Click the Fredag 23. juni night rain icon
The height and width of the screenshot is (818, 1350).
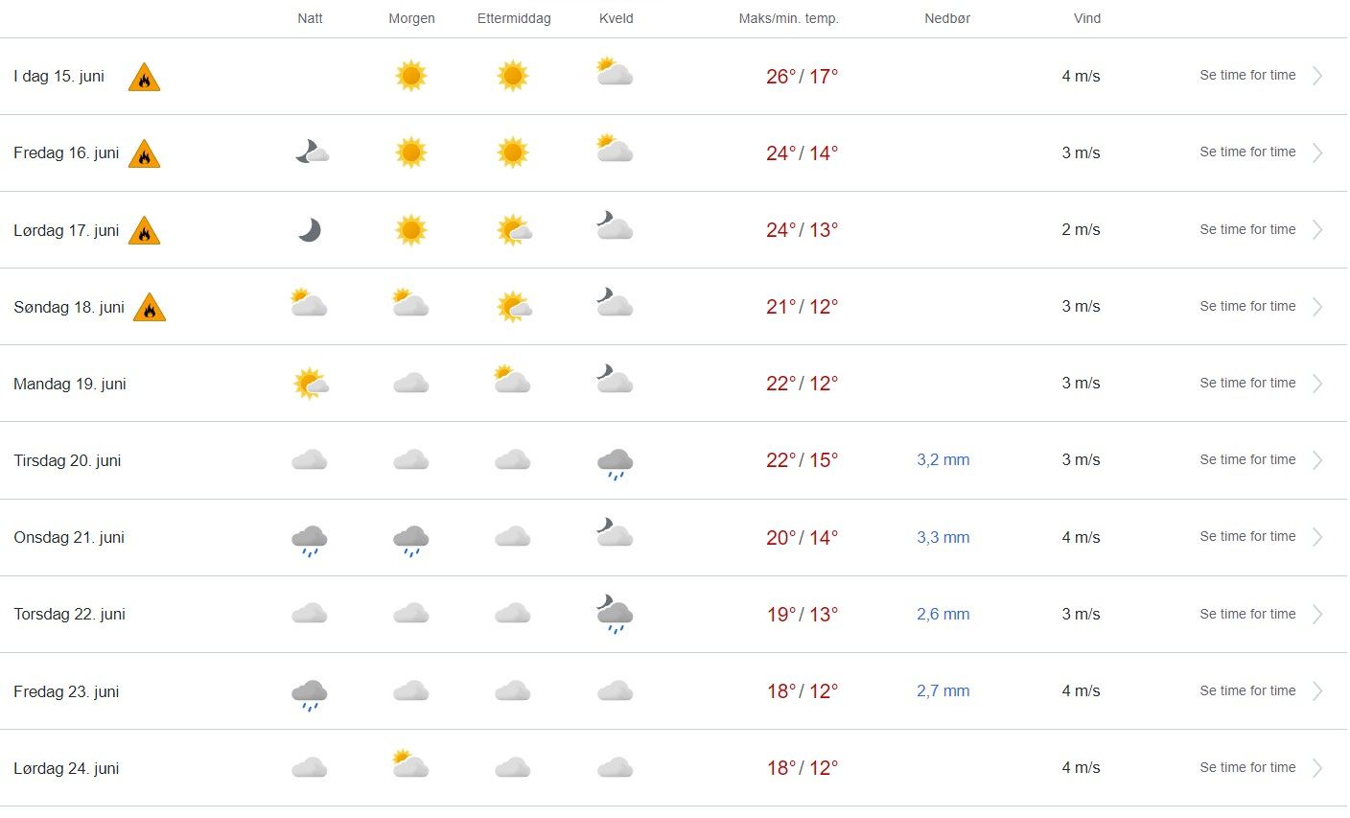(x=309, y=694)
